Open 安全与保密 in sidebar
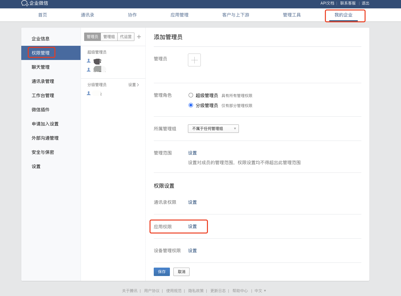The image size is (401, 296). coord(51,152)
